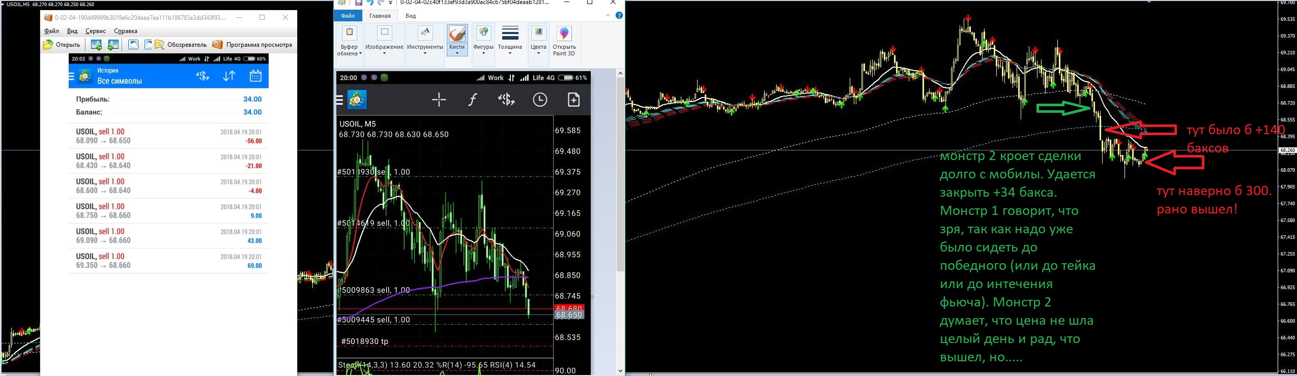Click the Undo arrow in Paint quick access

[370, 3]
